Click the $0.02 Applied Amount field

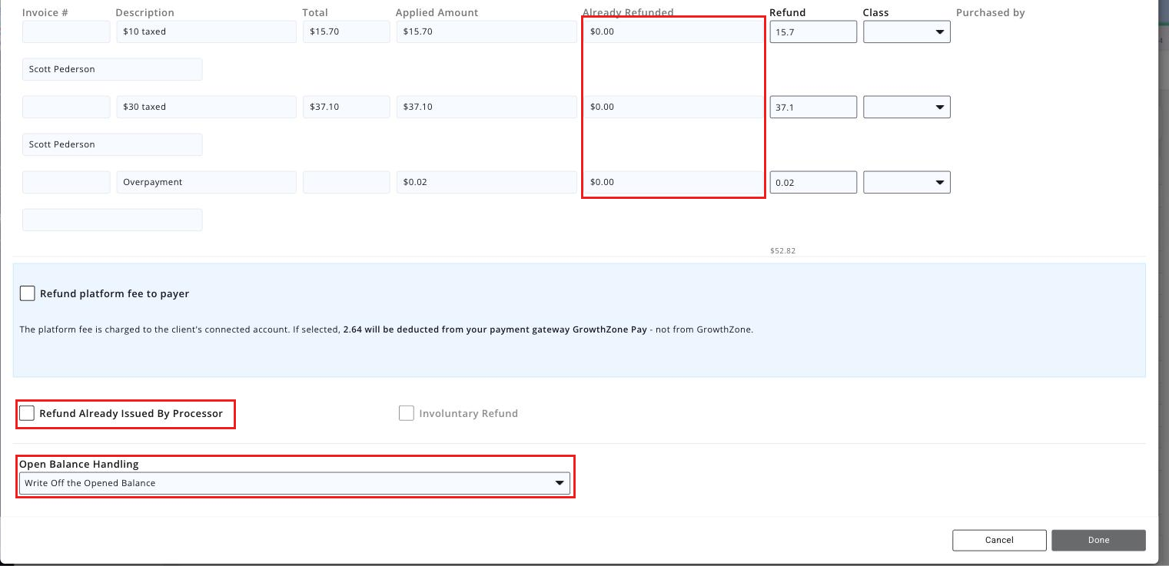tap(487, 182)
